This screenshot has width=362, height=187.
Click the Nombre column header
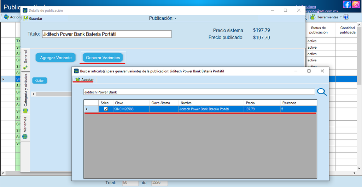tap(211, 103)
